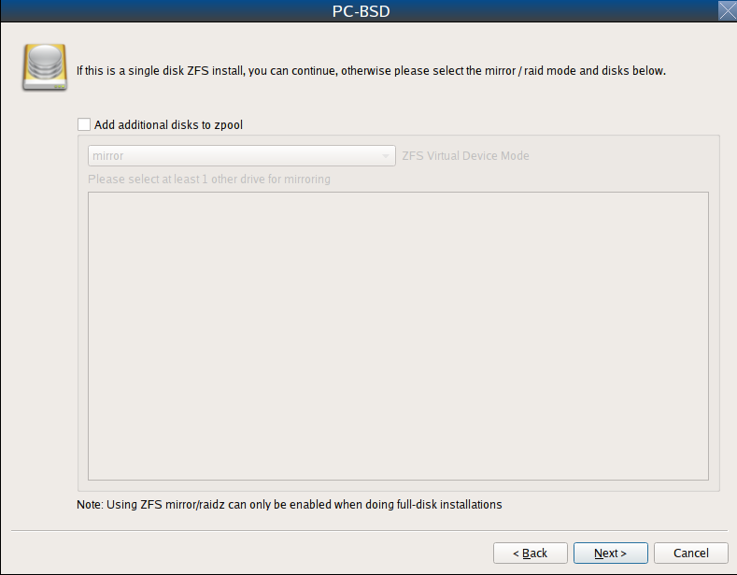Screen dimensions: 737x575
Task: Click the ZFS Virtual Device Mode label
Action: click(465, 156)
